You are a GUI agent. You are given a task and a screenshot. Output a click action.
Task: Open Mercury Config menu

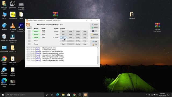coord(78,41)
